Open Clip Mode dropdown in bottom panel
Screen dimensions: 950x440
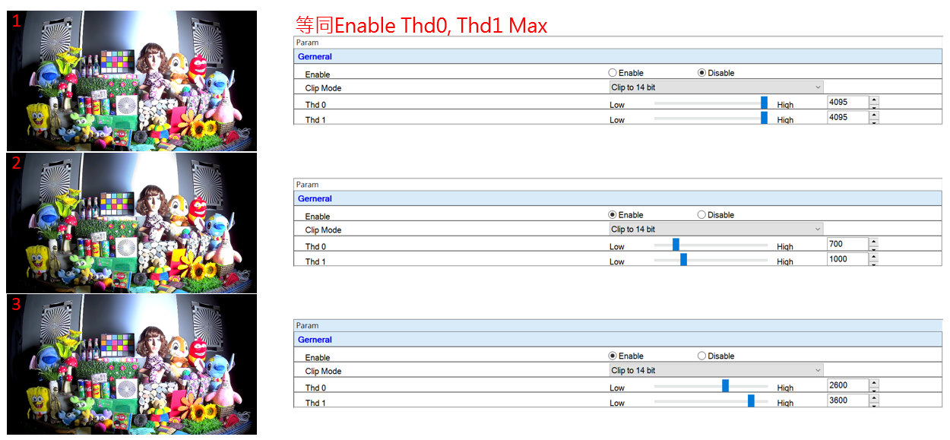click(716, 371)
